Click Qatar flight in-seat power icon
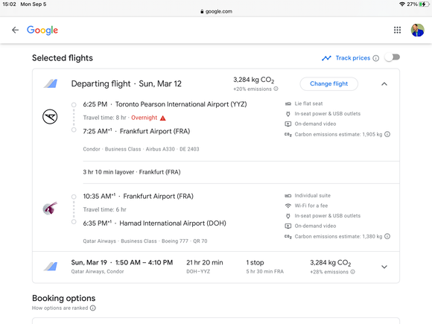432x324 pixels. (288, 216)
